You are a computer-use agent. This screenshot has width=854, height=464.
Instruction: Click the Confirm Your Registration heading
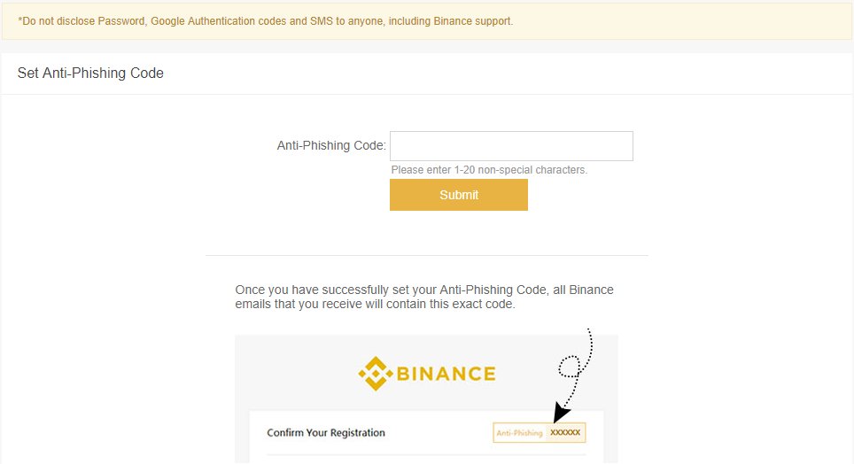pos(326,433)
